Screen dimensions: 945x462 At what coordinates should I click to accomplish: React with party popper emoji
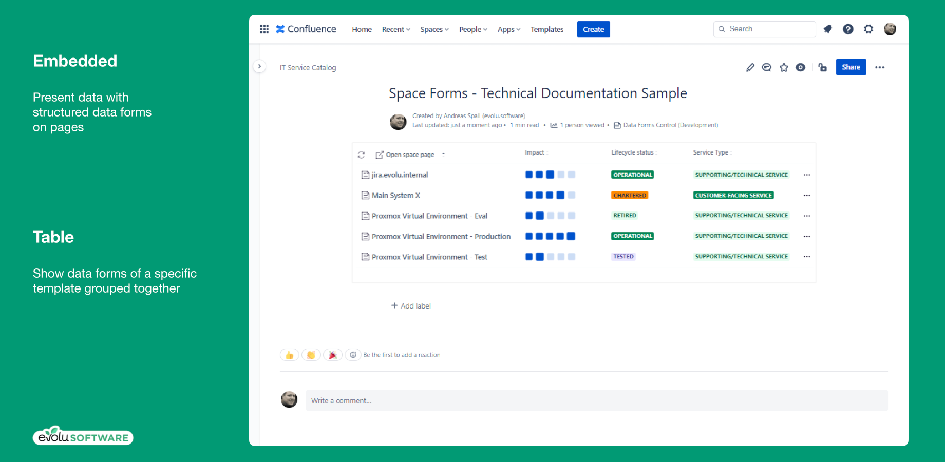pyautogui.click(x=333, y=355)
